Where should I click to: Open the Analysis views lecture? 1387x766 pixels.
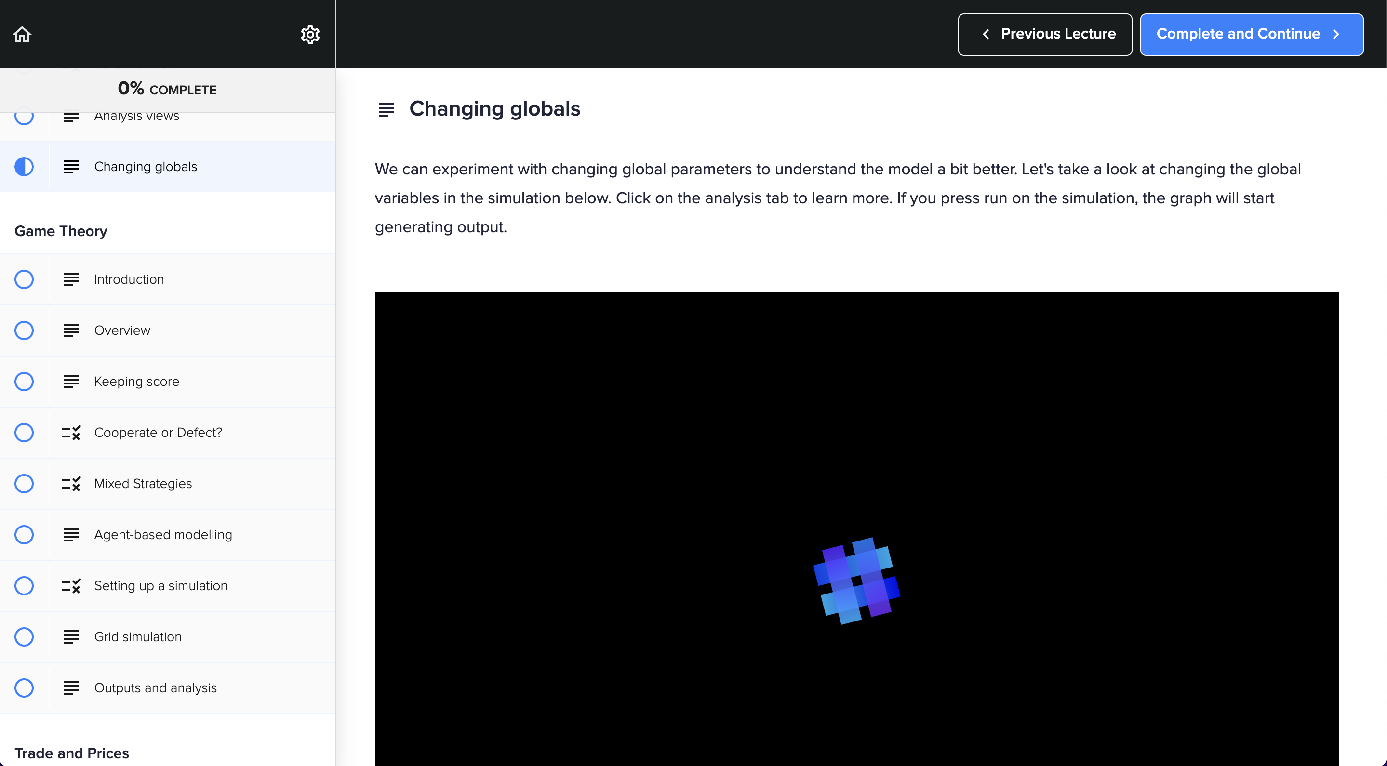click(x=137, y=119)
